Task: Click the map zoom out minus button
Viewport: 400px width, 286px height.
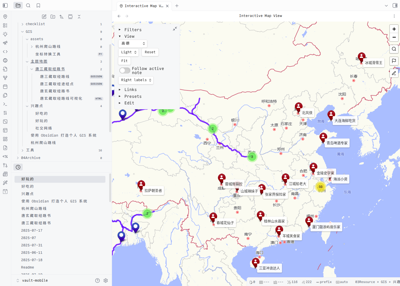Action: [x=394, y=37]
